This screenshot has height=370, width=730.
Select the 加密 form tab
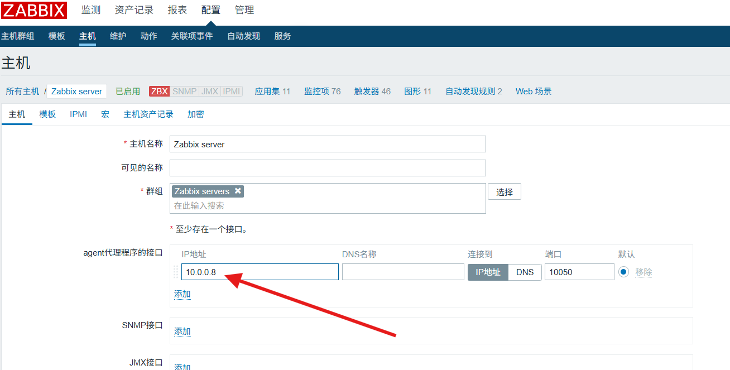[196, 114]
